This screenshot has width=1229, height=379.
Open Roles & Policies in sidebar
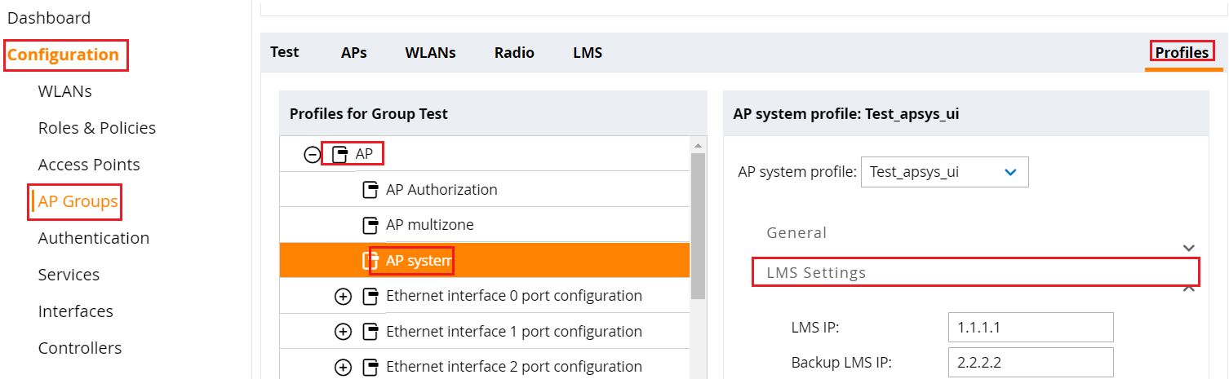coord(97,128)
